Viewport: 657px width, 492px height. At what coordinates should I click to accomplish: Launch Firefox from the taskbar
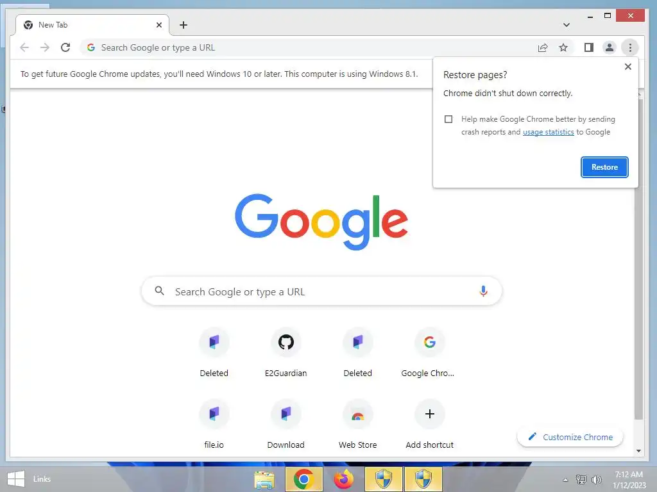[344, 479]
